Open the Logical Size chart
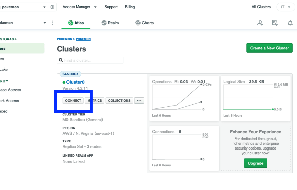Image resolution: width=297 pixels, height=190 pixels. [x=255, y=99]
